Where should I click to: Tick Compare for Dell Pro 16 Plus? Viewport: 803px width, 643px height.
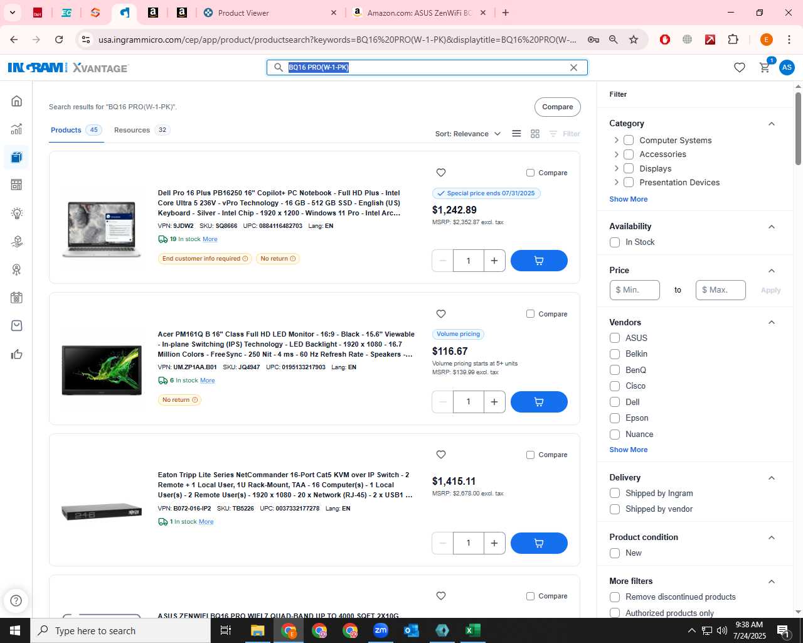[530, 173]
